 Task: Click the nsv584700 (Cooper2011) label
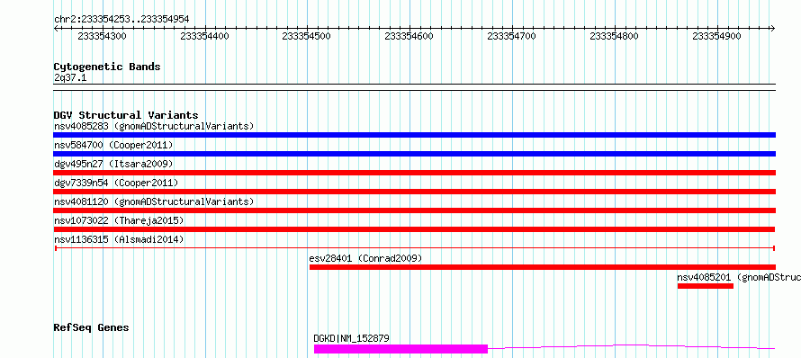[x=113, y=145]
